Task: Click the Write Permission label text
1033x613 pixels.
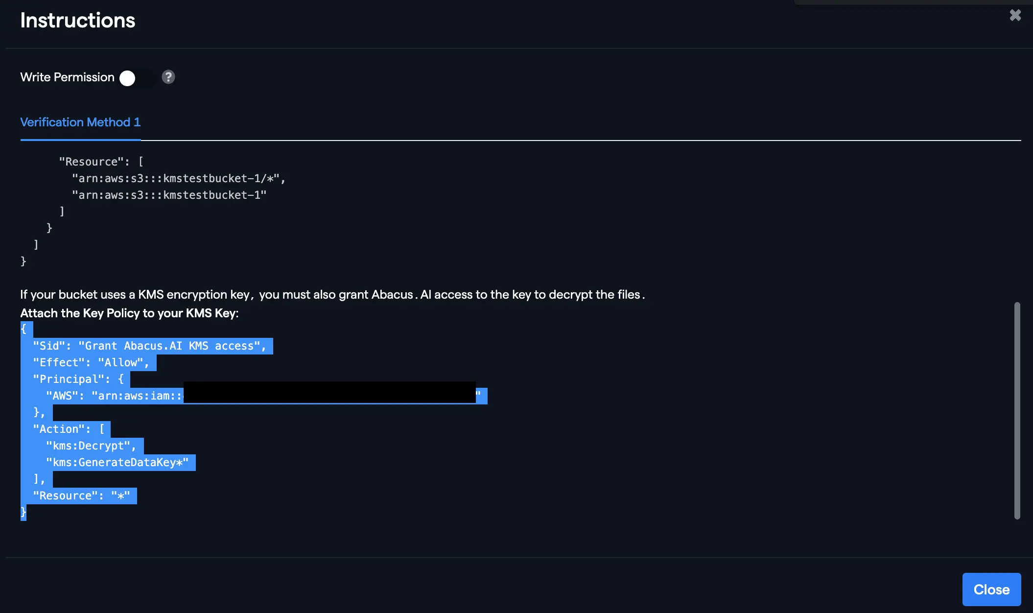Action: [x=67, y=77]
